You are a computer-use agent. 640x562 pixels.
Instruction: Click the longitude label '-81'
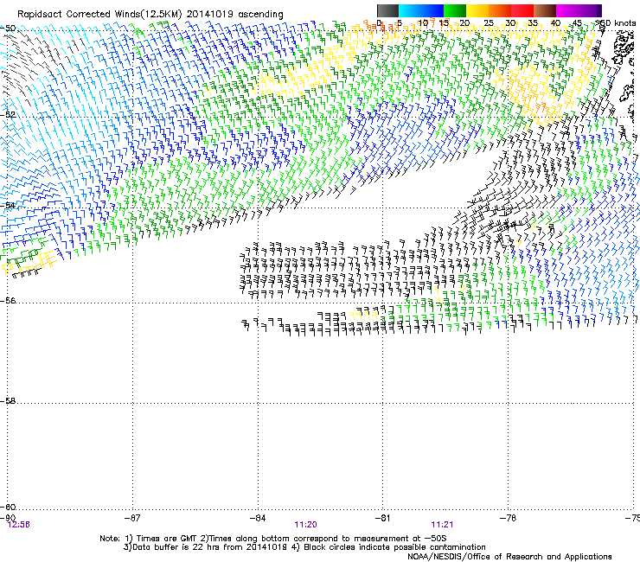(x=382, y=518)
